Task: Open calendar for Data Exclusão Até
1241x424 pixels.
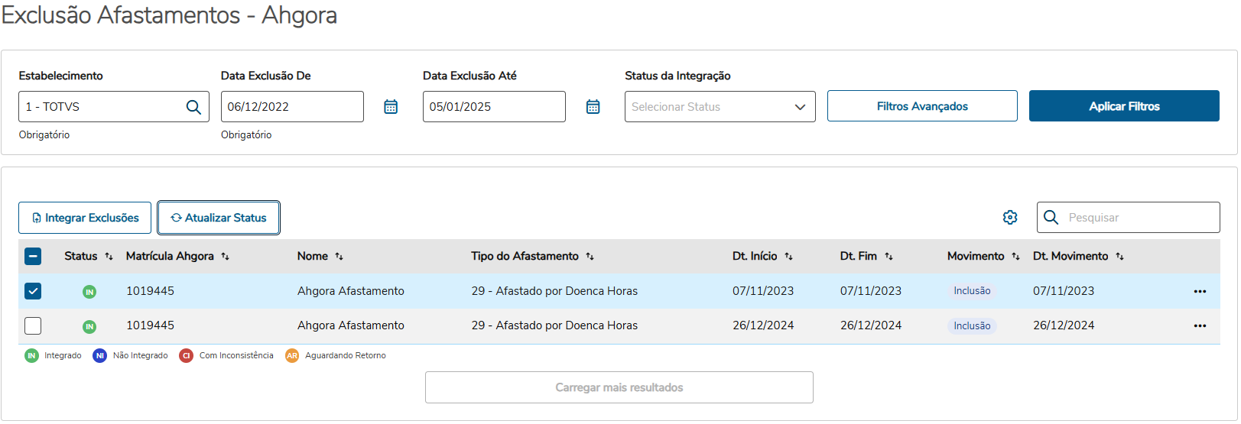Action: point(593,107)
